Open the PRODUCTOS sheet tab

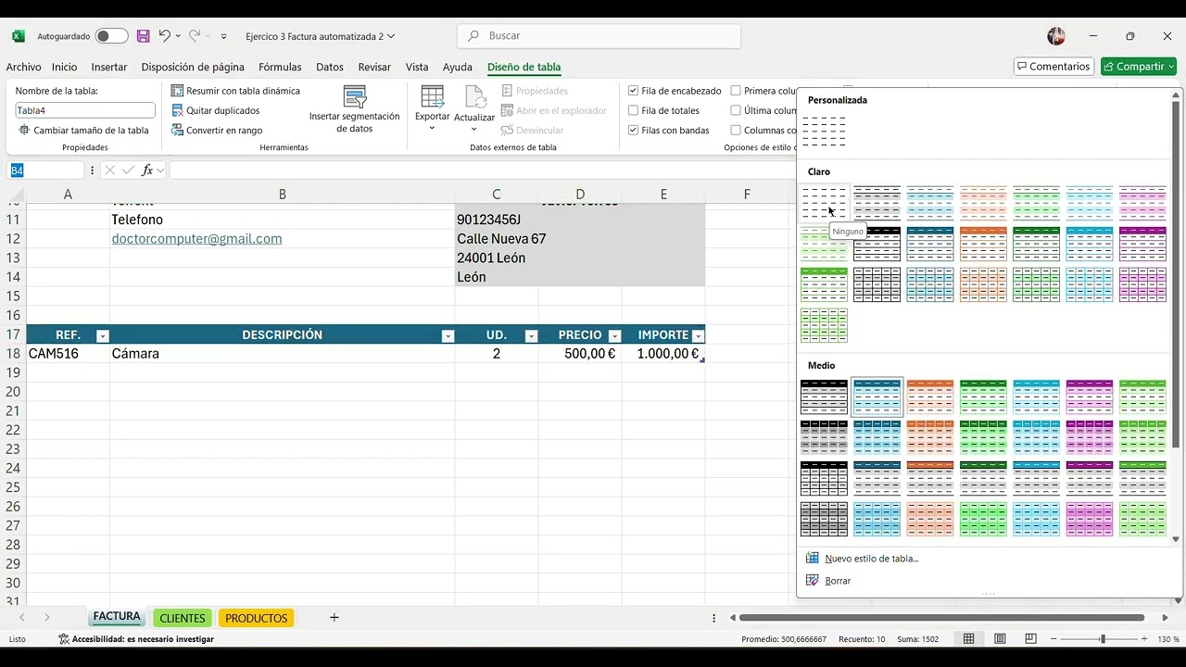tap(257, 618)
